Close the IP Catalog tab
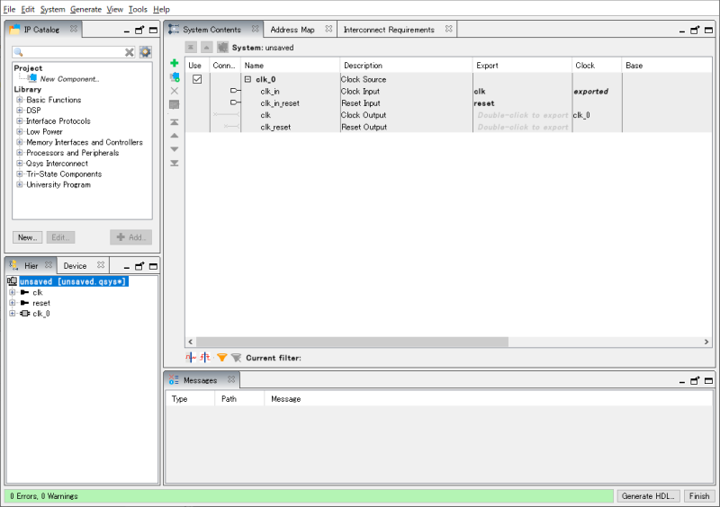Viewport: 720px width, 507px height. (74, 29)
